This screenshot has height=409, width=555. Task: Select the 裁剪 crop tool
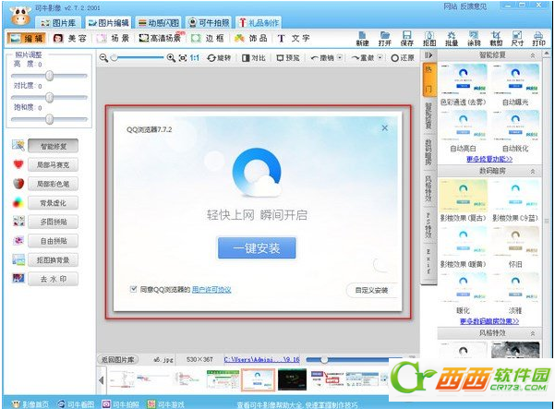(x=496, y=39)
